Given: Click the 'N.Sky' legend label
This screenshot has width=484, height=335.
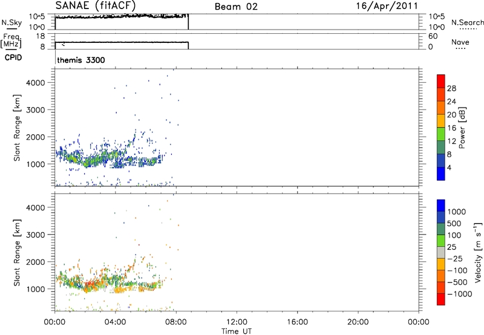Looking at the screenshot, I should [11, 22].
